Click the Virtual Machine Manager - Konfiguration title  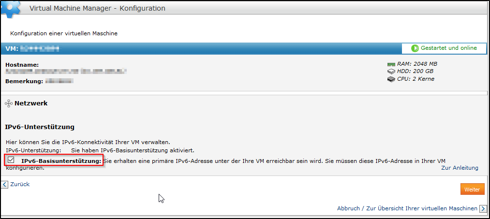point(97,8)
